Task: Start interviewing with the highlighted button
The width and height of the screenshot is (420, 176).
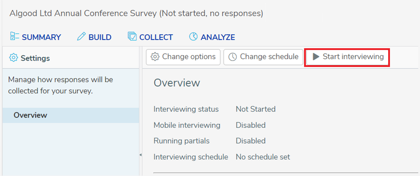Action: (x=347, y=57)
